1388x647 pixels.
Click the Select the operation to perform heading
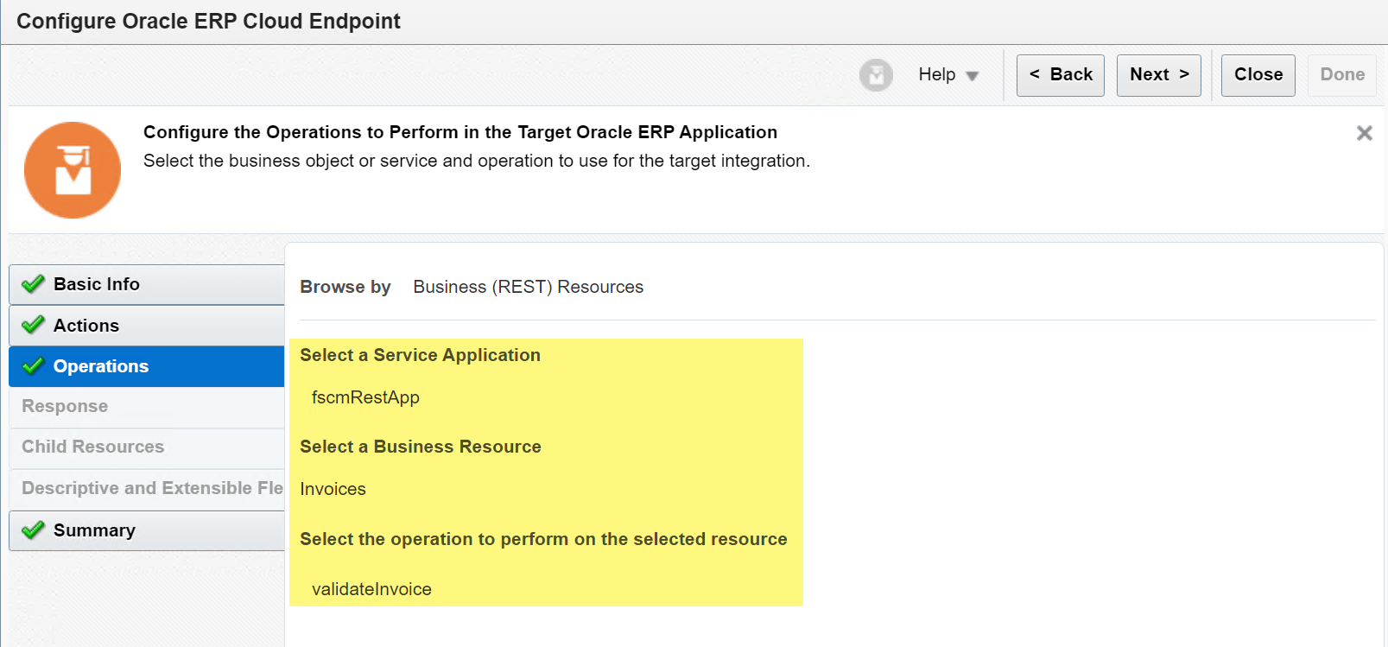543,539
